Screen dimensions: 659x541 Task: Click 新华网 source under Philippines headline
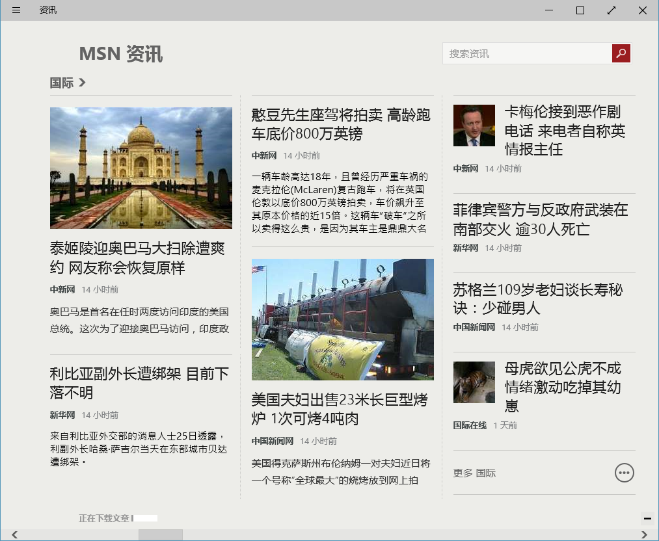pyautogui.click(x=466, y=248)
